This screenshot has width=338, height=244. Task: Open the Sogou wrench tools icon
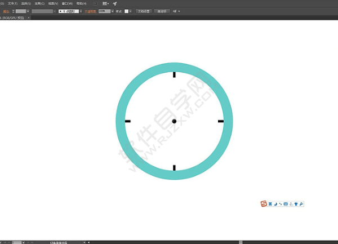(x=301, y=204)
